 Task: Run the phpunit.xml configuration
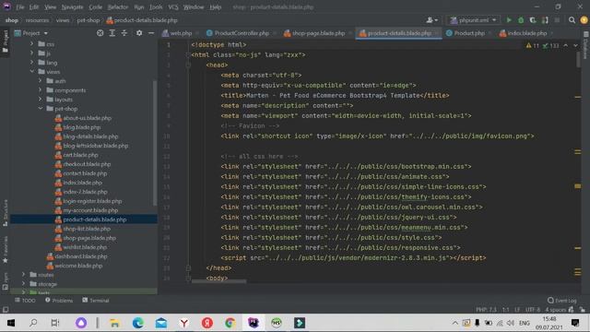tap(509, 20)
